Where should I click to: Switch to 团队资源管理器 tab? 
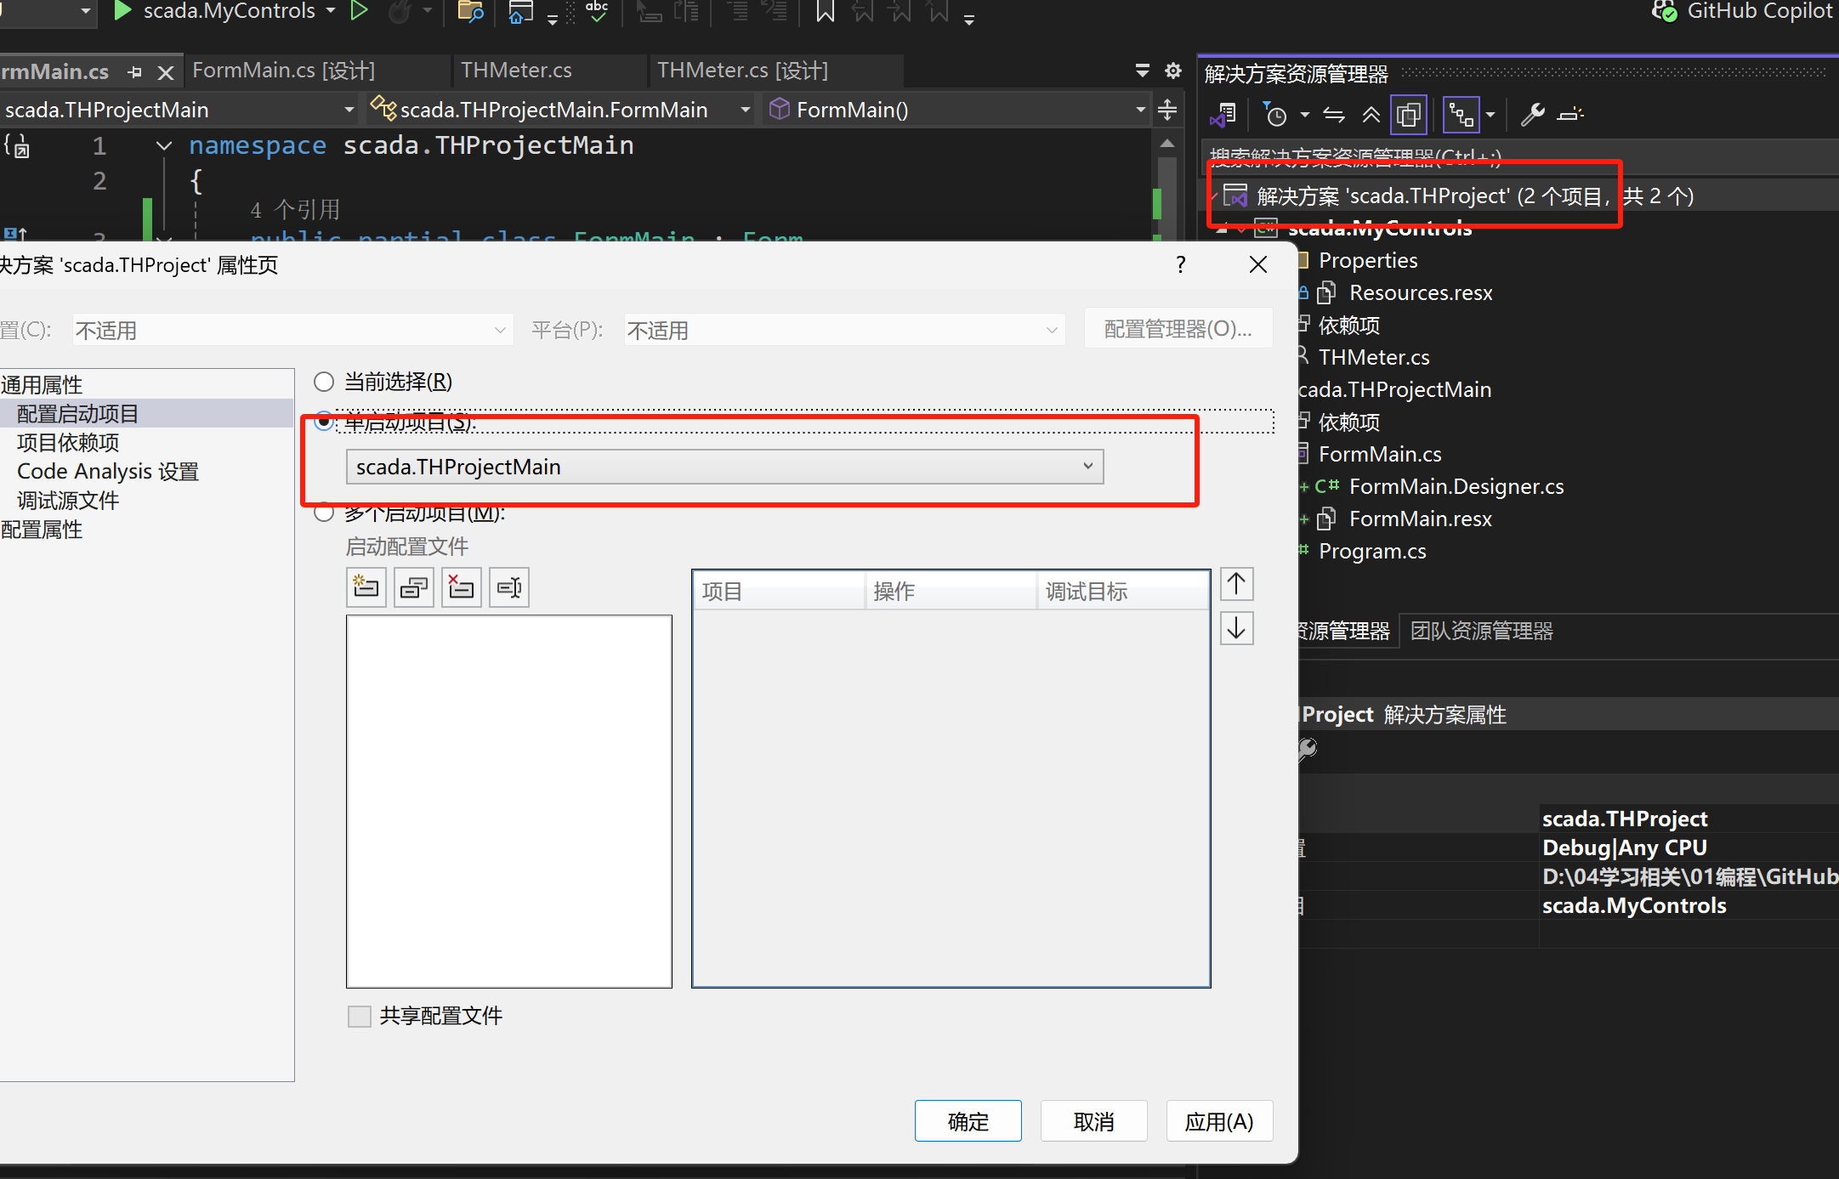(x=1482, y=631)
